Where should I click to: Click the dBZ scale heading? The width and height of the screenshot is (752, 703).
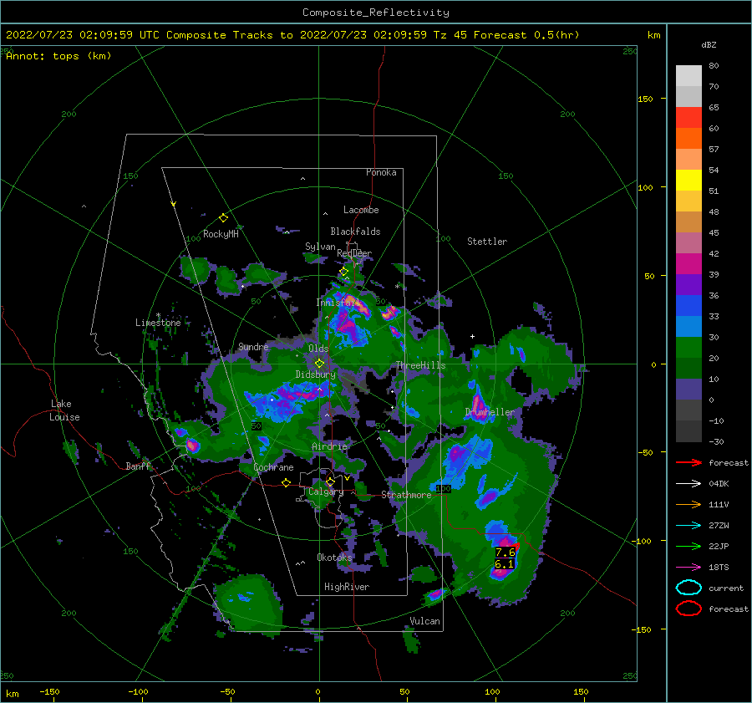(x=709, y=44)
